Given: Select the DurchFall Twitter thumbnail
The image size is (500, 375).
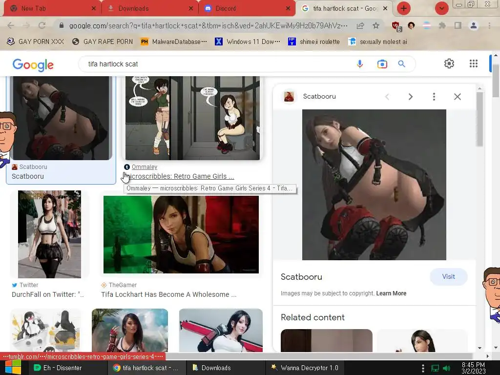Looking at the screenshot, I should pos(49,234).
